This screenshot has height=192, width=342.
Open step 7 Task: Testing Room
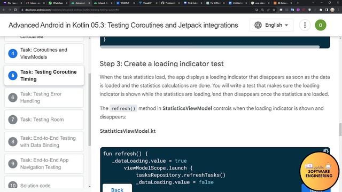pos(44,119)
